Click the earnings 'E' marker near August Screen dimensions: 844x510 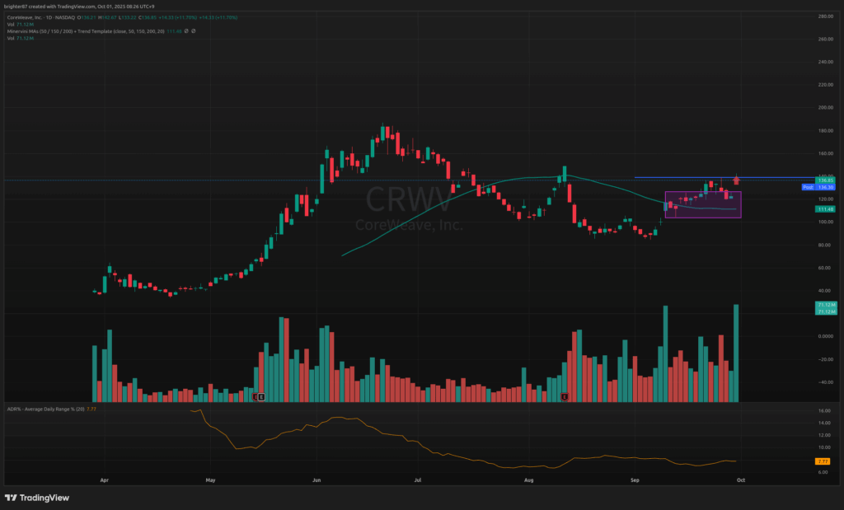point(565,397)
